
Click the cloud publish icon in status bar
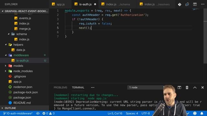click(x=38, y=113)
